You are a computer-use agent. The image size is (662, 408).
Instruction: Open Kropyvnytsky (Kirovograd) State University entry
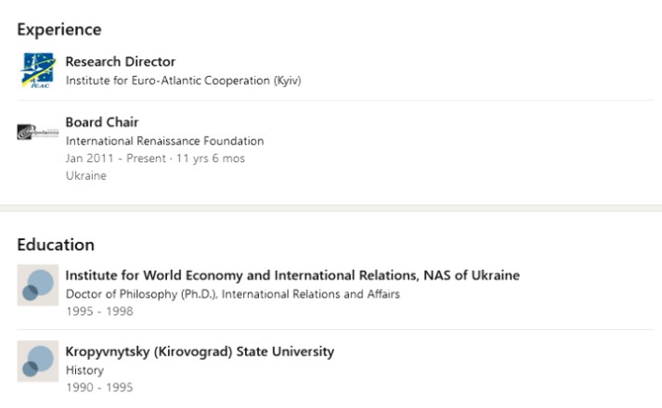pyautogui.click(x=200, y=351)
